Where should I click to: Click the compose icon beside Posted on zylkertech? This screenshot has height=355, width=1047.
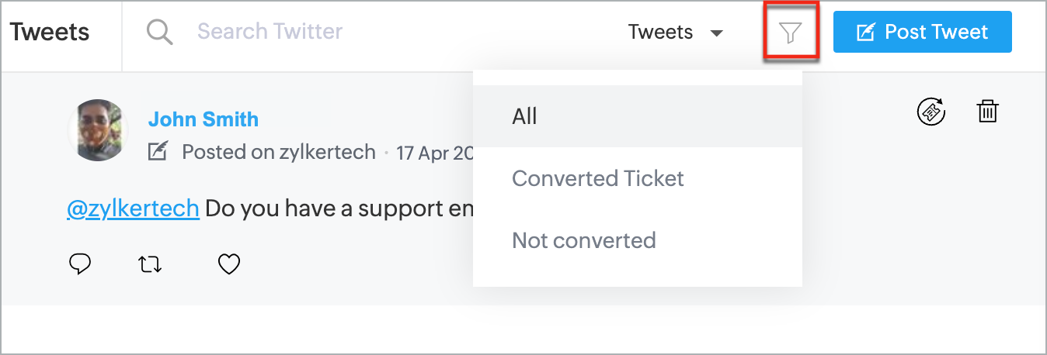coord(158,151)
